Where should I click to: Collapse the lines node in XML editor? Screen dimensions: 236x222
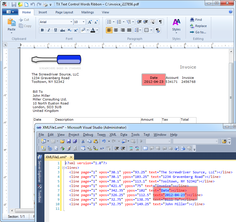pos(63,168)
